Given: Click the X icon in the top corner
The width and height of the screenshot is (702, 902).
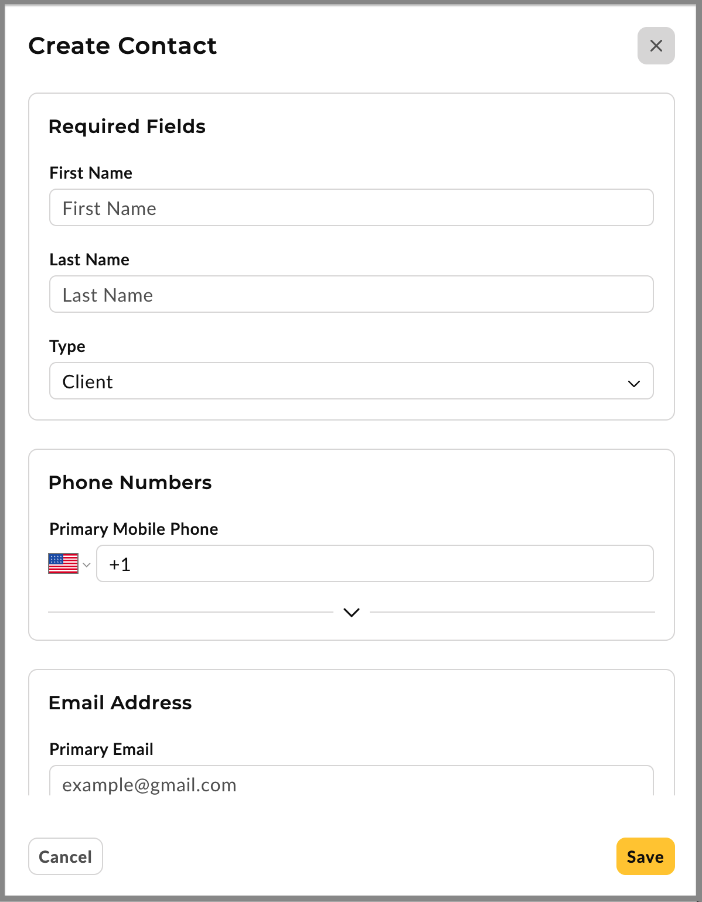Looking at the screenshot, I should click(x=656, y=46).
